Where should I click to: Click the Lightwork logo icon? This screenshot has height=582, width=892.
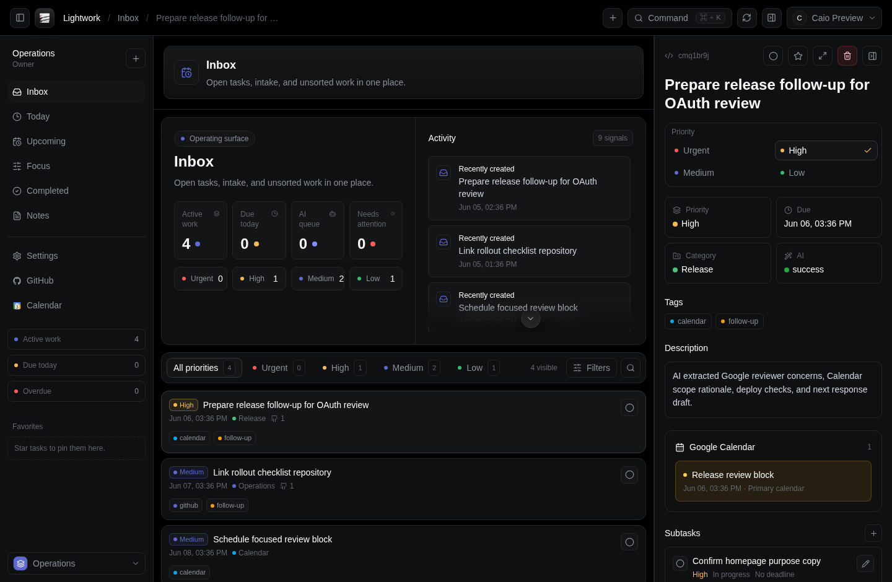tap(45, 18)
